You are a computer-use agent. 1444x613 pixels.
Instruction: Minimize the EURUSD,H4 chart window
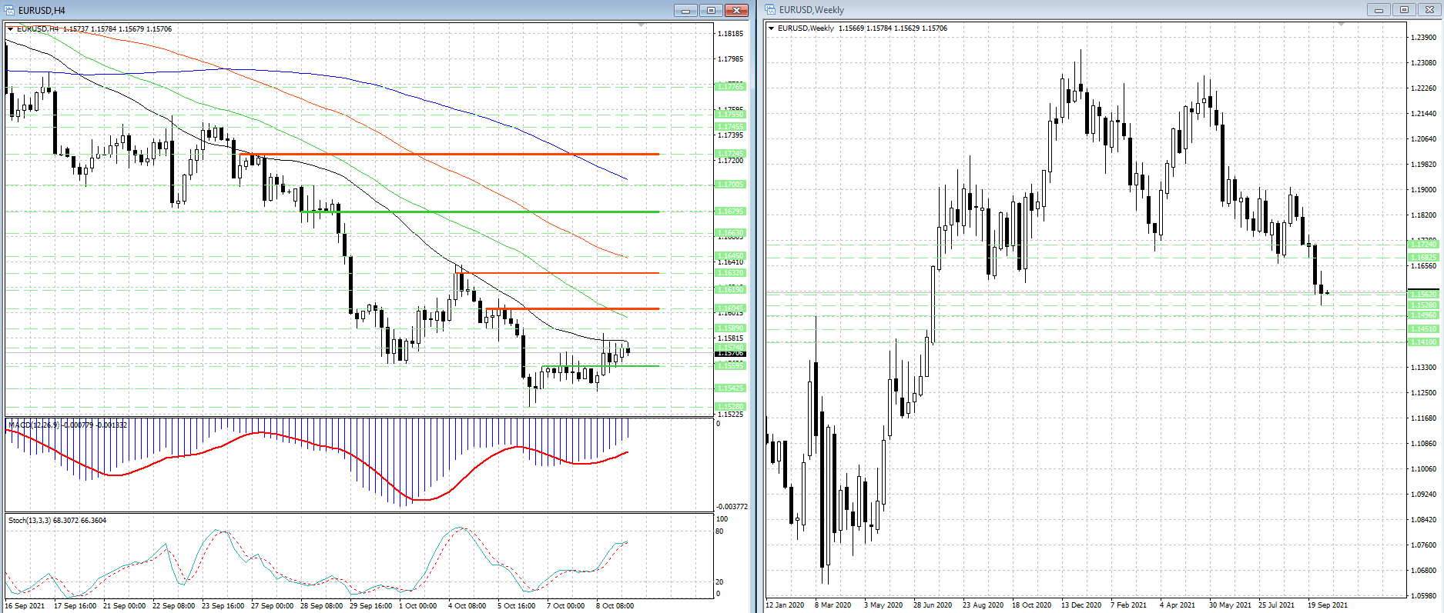(685, 10)
